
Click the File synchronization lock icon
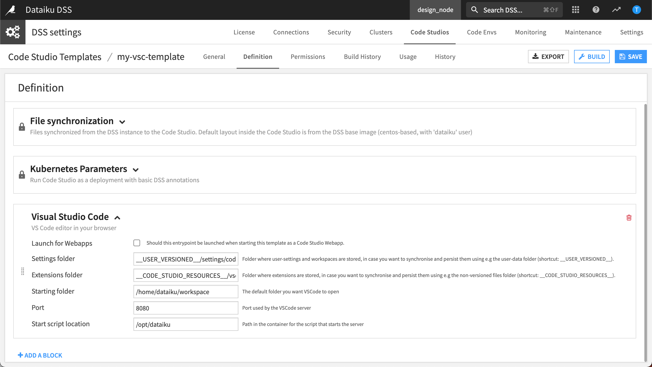point(22,127)
